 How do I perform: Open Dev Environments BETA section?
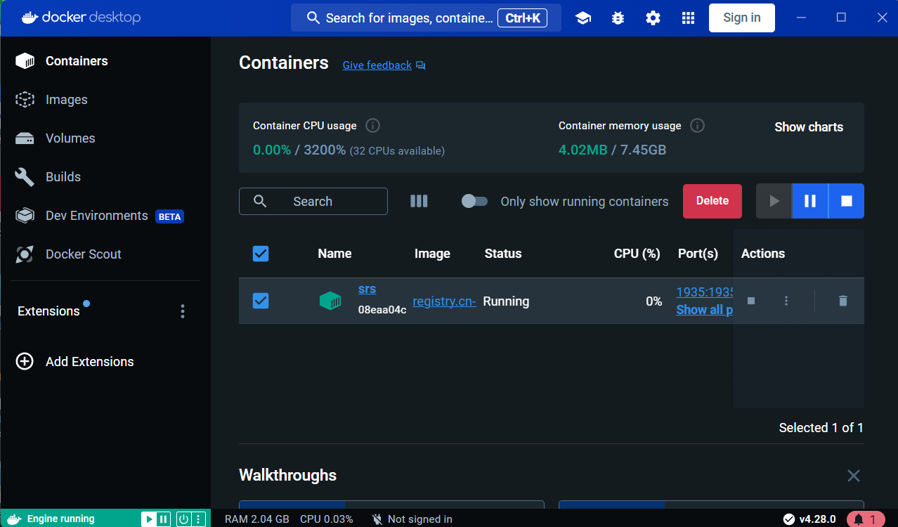105,216
